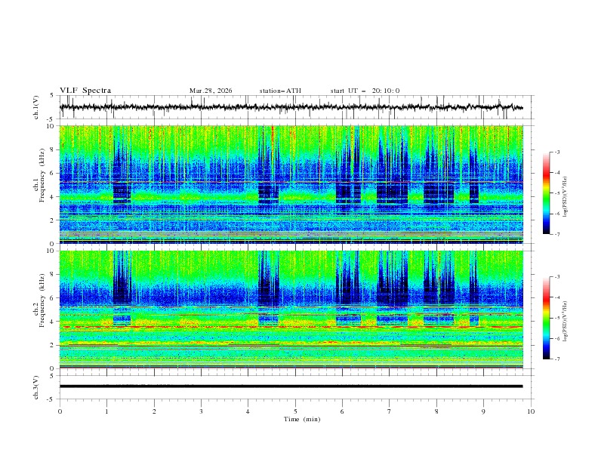Click the "-5" tick on ch.2 color bar
The width and height of the screenshot is (598, 462).
pos(556,318)
